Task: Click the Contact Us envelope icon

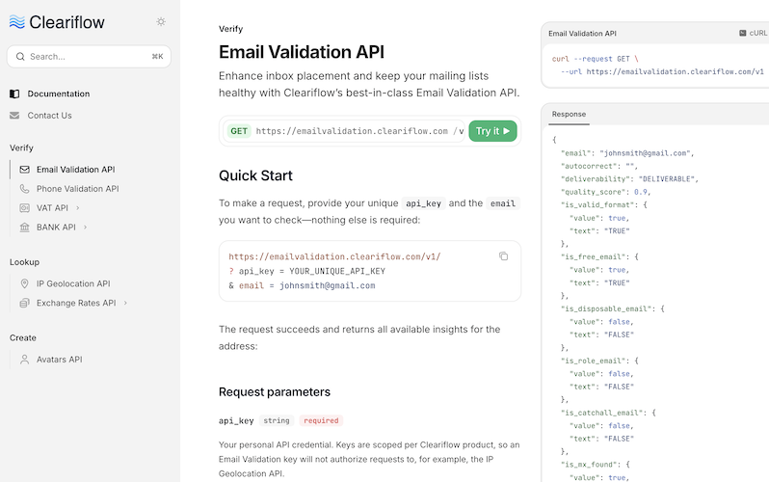Action: coord(14,116)
